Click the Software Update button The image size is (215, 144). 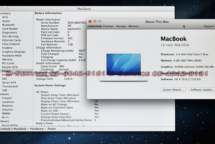click(x=202, y=90)
